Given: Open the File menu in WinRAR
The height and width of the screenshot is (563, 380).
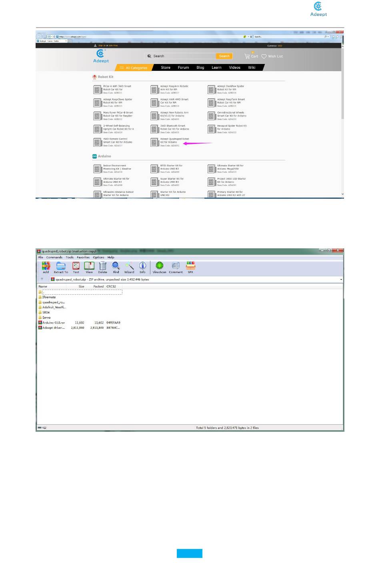Looking at the screenshot, I should pyautogui.click(x=40, y=258).
